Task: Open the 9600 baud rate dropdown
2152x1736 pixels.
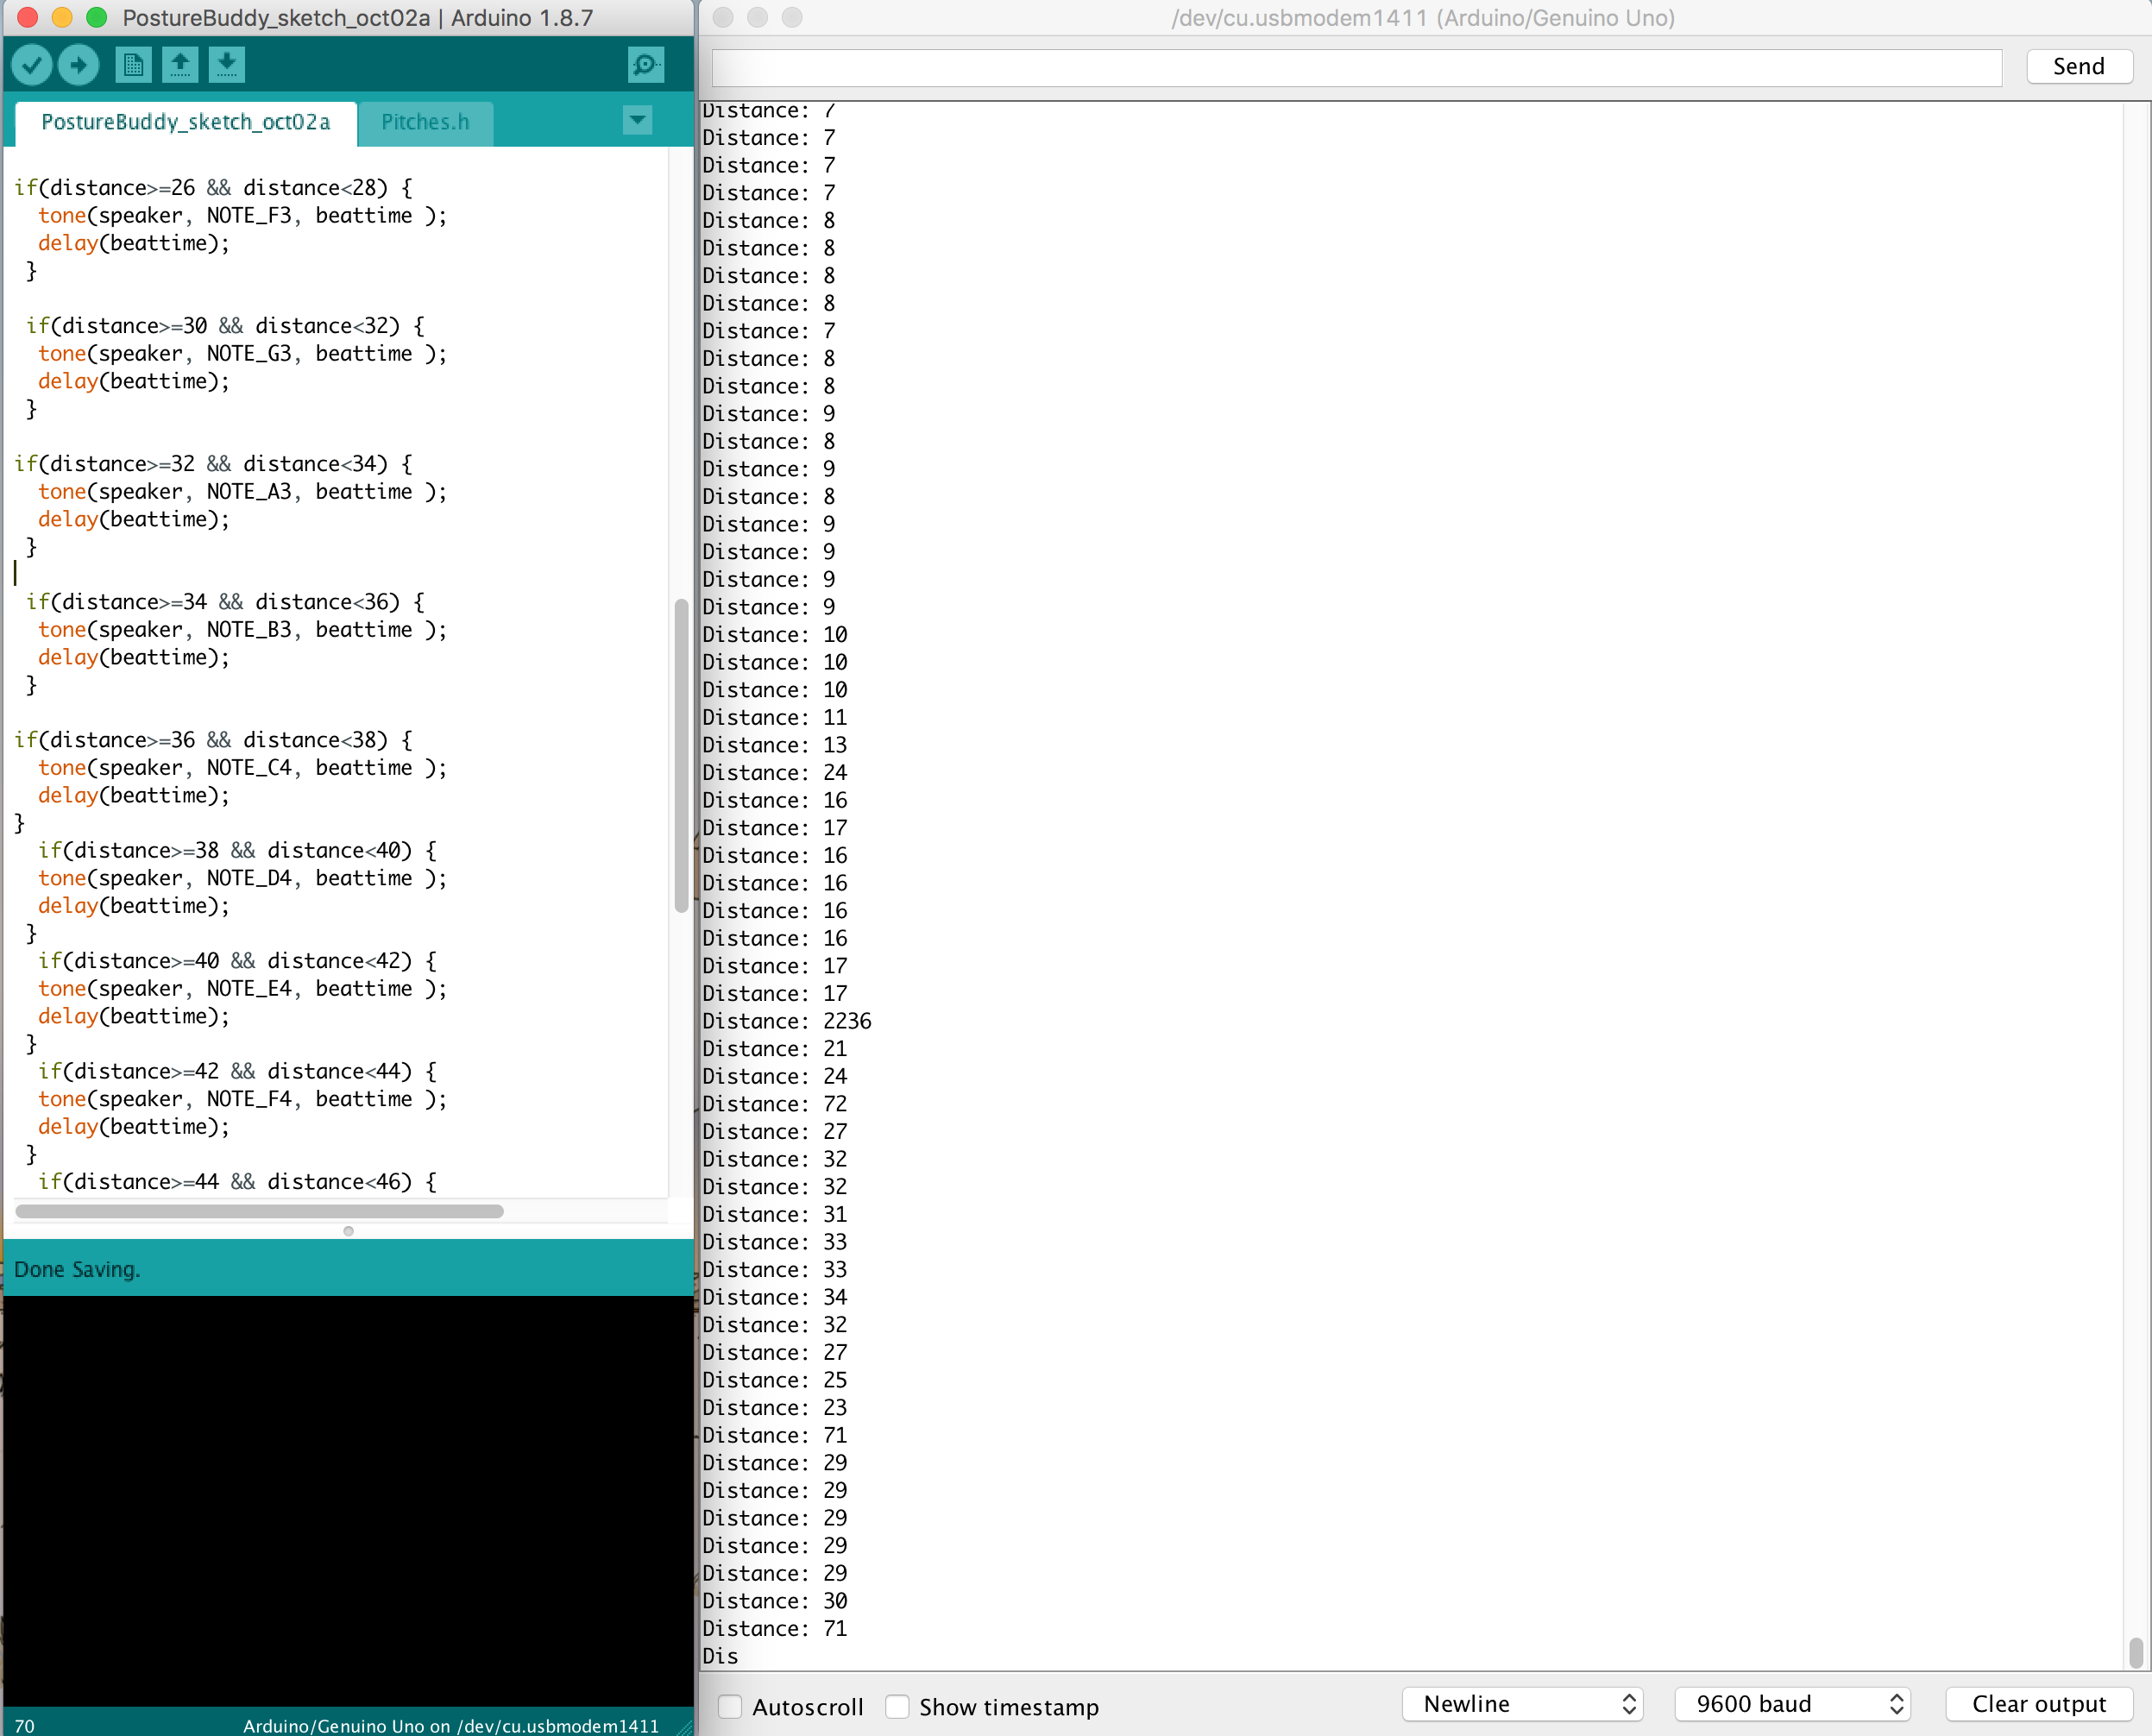Action: pos(1793,1704)
